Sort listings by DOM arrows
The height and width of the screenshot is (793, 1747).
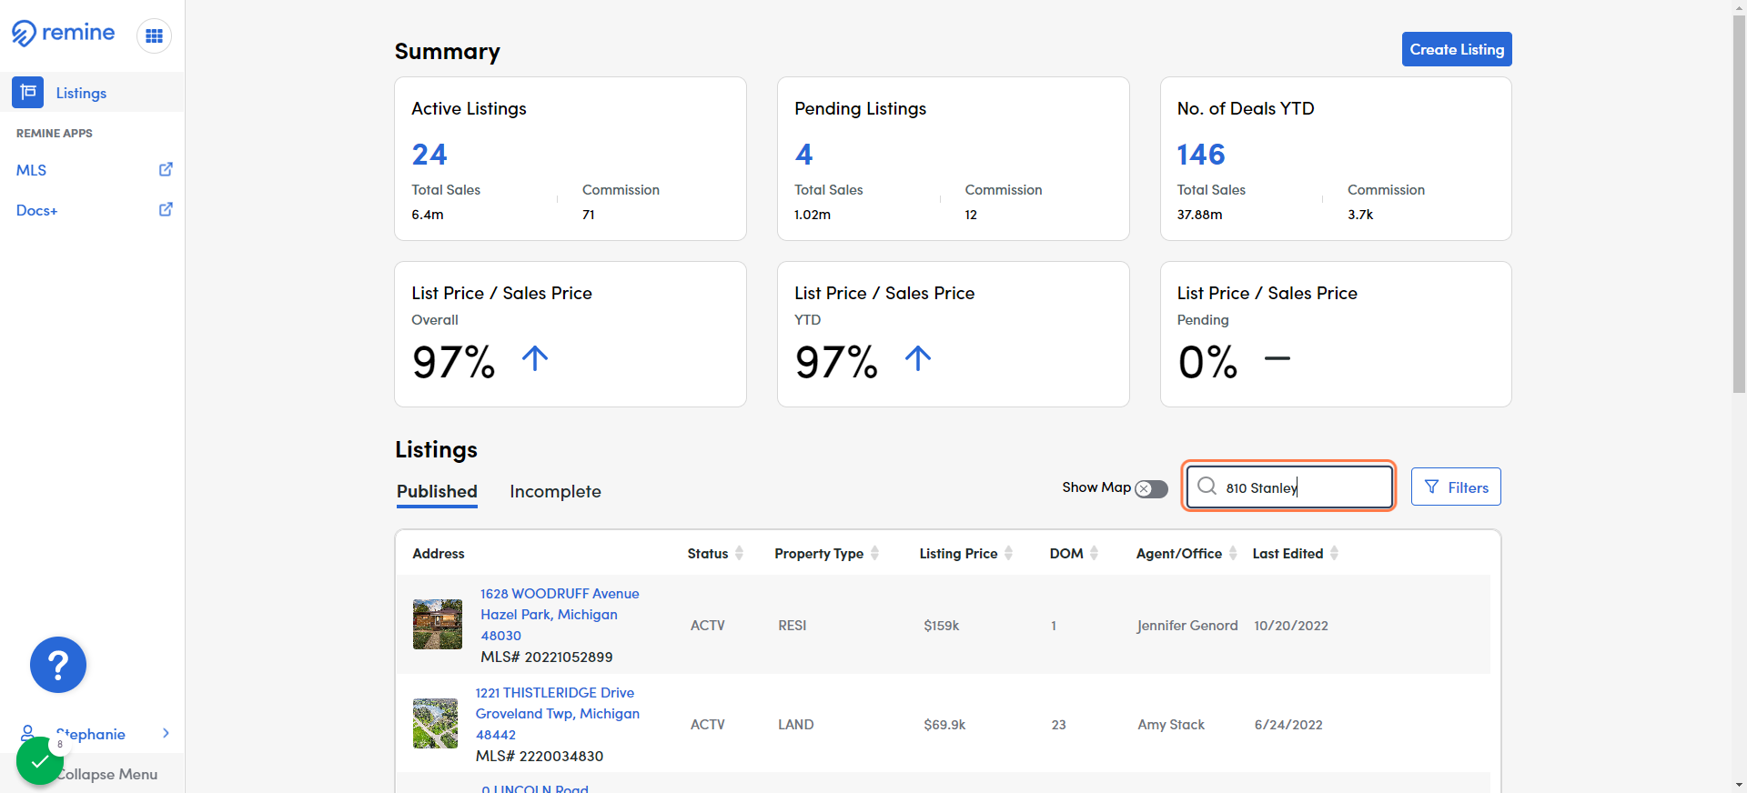point(1094,553)
